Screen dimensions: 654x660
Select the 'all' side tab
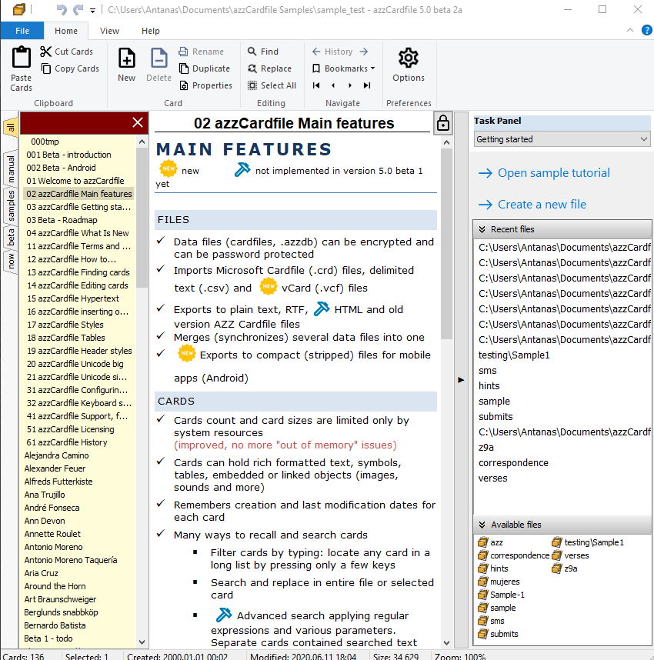coord(11,127)
